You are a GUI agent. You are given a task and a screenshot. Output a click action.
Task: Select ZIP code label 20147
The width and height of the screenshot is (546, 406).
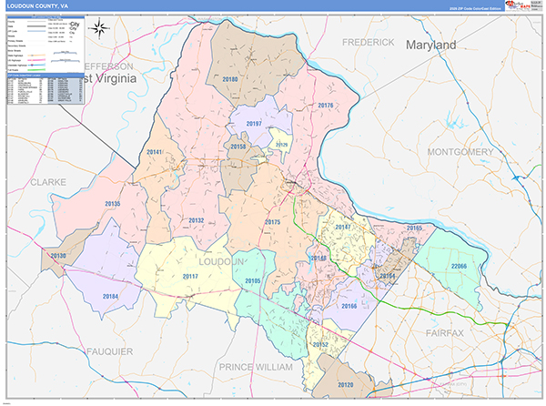[343, 227]
